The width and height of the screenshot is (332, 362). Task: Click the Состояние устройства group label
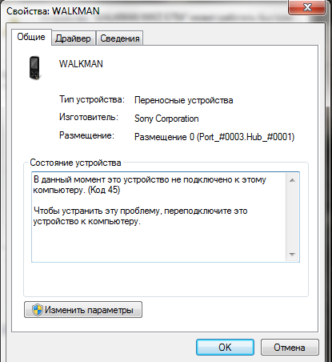(x=75, y=163)
